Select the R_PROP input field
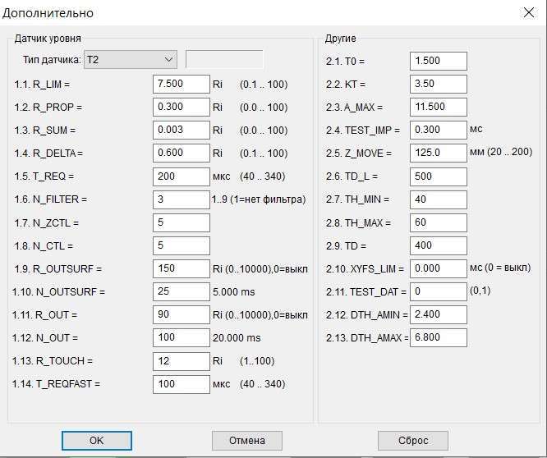 click(x=181, y=107)
